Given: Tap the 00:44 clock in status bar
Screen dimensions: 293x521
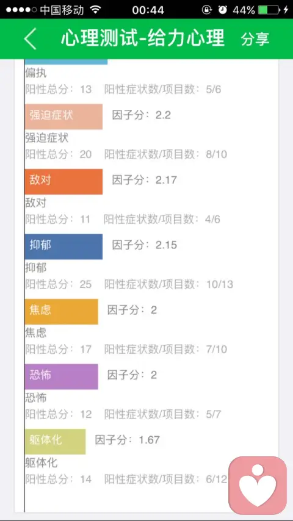Looking at the screenshot, I should click(148, 10).
